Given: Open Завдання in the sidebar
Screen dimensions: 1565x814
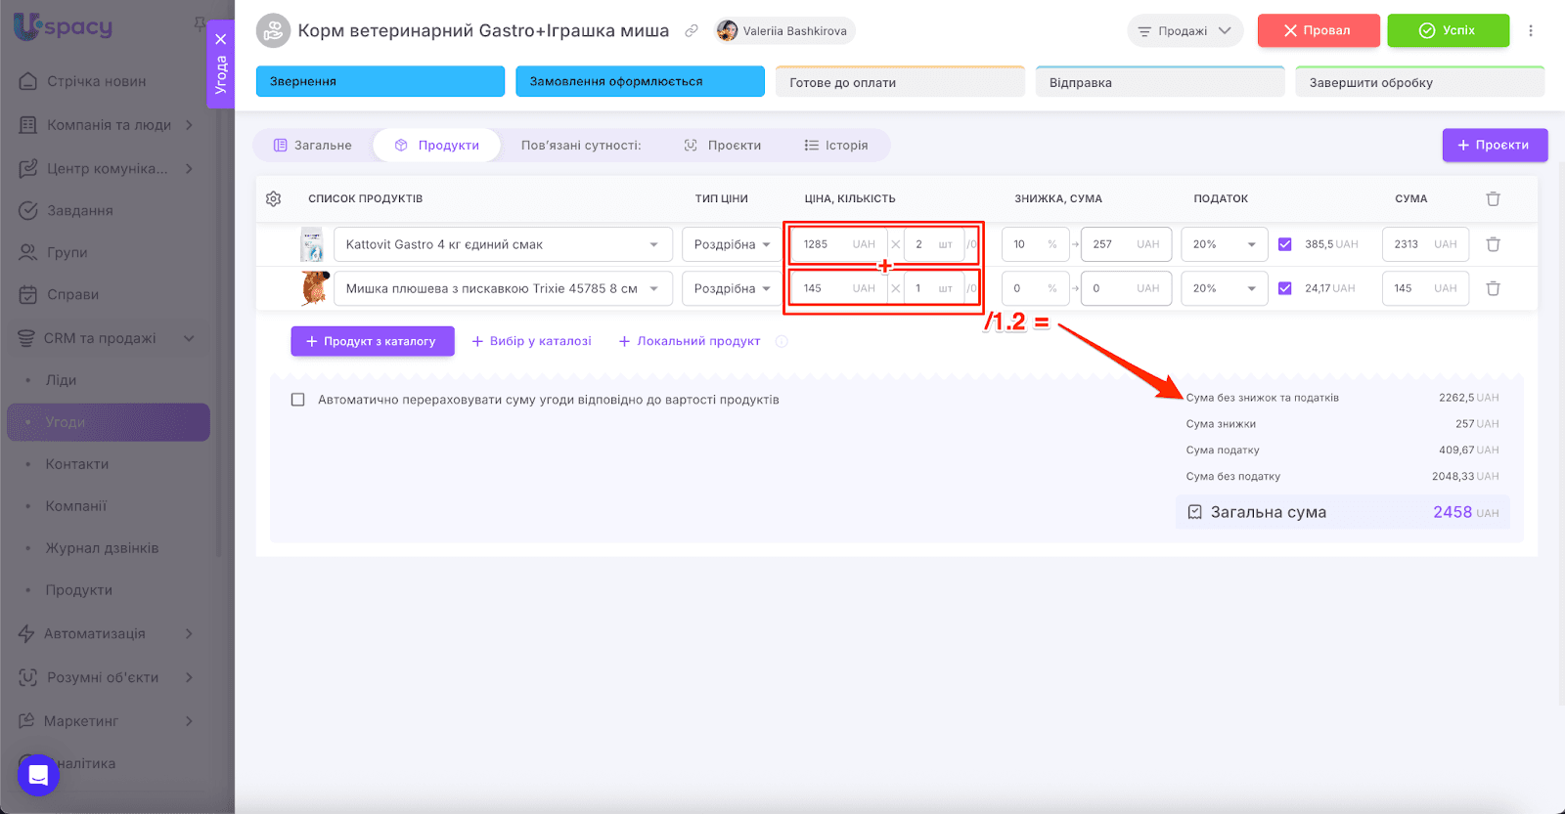Looking at the screenshot, I should tap(80, 210).
